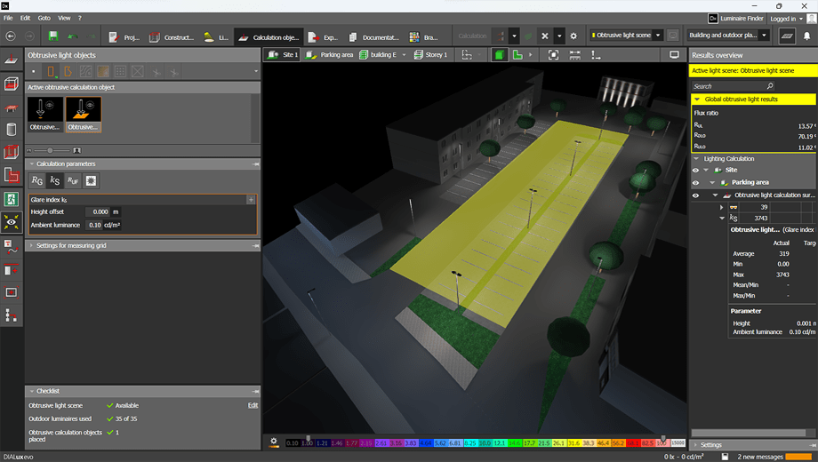Click the zoom-to-fit view icon

click(553, 55)
